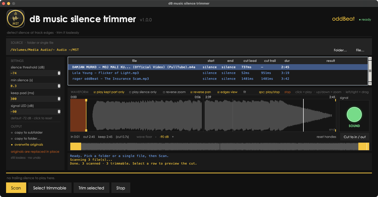Click the dur column header
This screenshot has height=197, width=378.
pos(287,61)
